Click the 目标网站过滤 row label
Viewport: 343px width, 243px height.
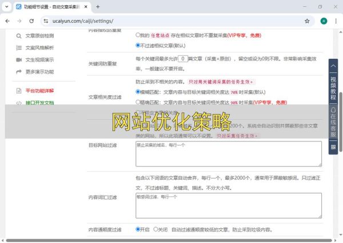pyautogui.click(x=102, y=145)
